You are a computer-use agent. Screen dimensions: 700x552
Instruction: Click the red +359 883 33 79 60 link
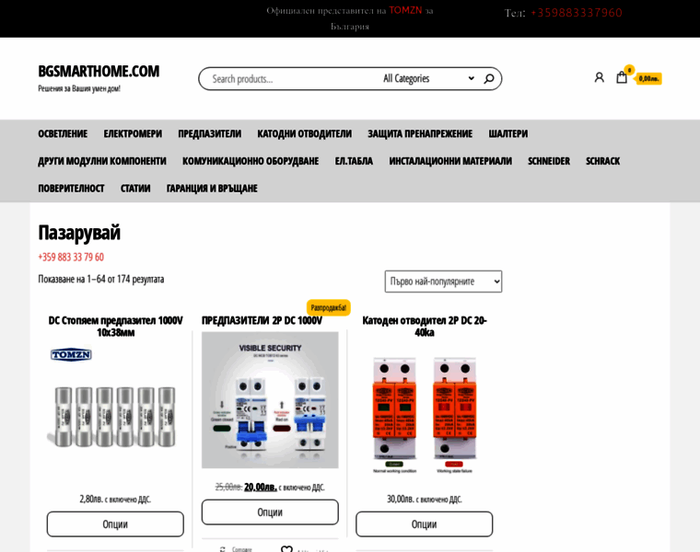pyautogui.click(x=71, y=258)
